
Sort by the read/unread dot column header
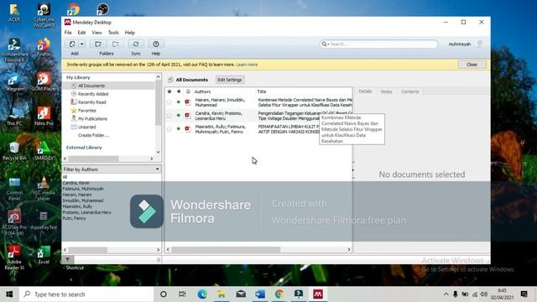click(179, 91)
